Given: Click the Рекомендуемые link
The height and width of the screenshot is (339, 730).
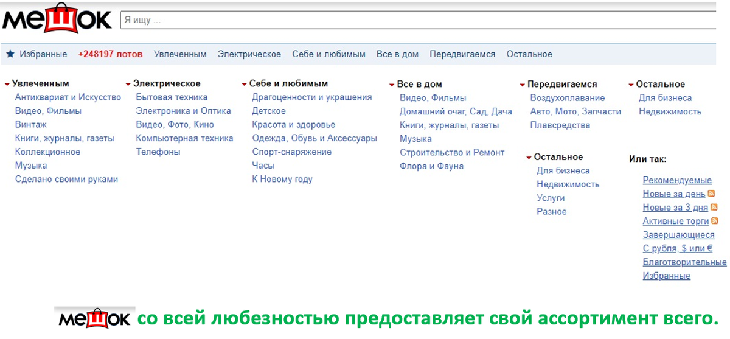Looking at the screenshot, I should (x=677, y=180).
